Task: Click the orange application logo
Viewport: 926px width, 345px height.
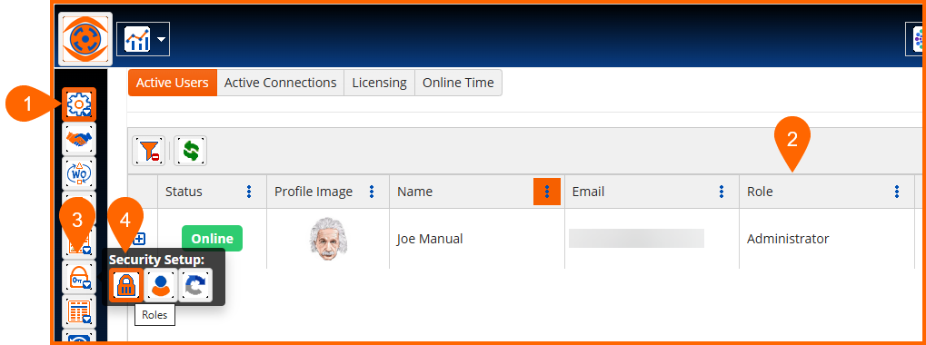Action: point(85,38)
